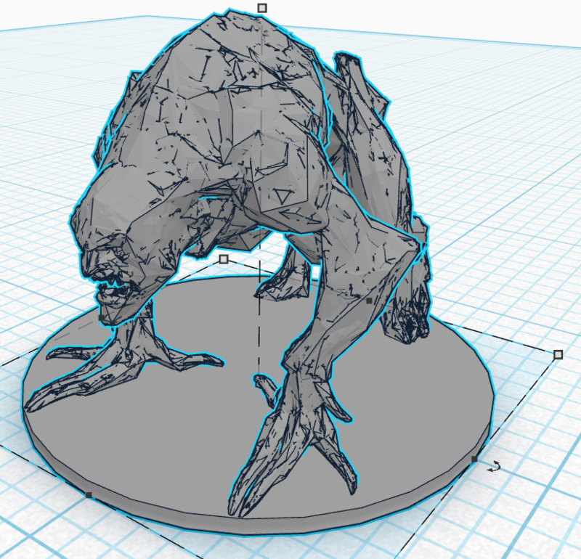
Task: Select black edge handle on creature's rear leg
Action: (x=370, y=299)
